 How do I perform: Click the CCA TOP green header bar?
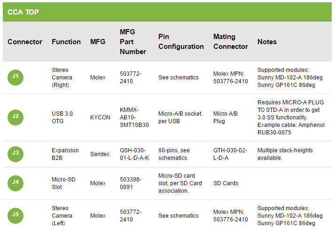click(x=167, y=12)
